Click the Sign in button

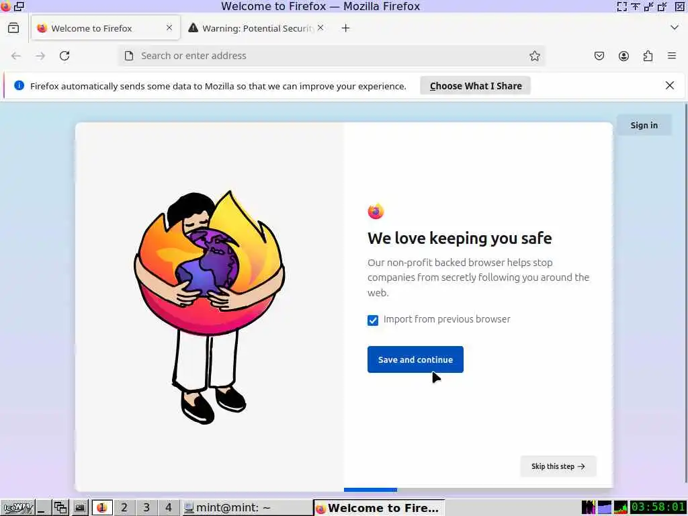click(644, 125)
